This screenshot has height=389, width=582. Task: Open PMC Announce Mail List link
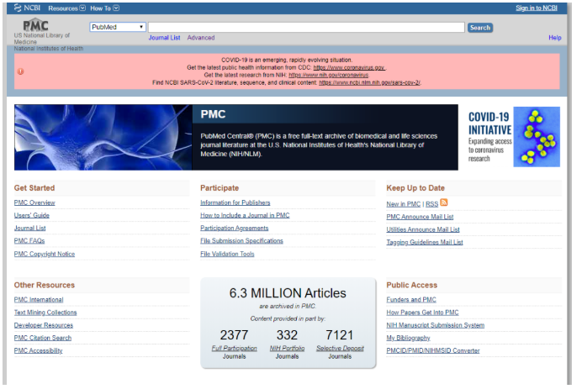click(420, 217)
